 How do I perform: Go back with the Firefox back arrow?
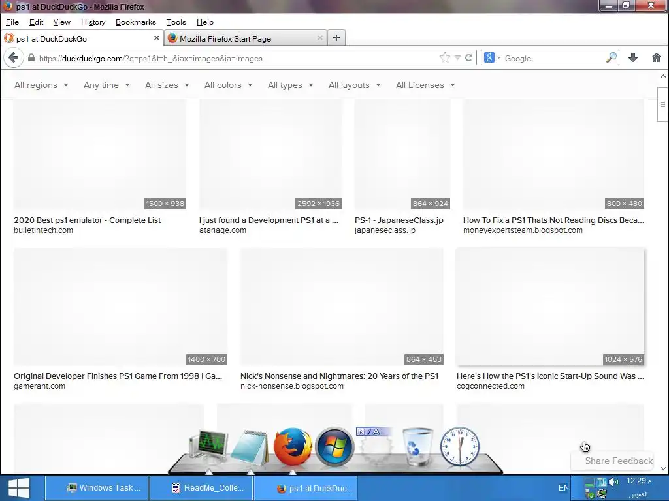pos(13,58)
